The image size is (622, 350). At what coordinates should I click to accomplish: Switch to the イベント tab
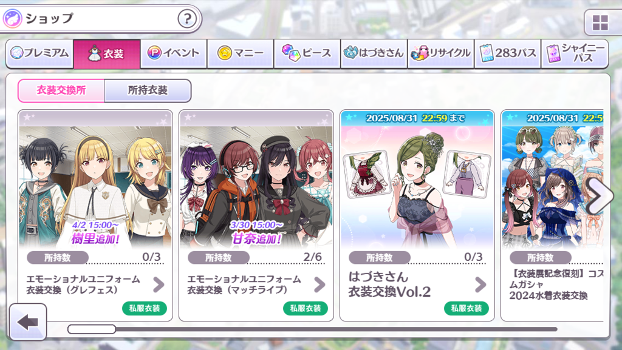173,53
